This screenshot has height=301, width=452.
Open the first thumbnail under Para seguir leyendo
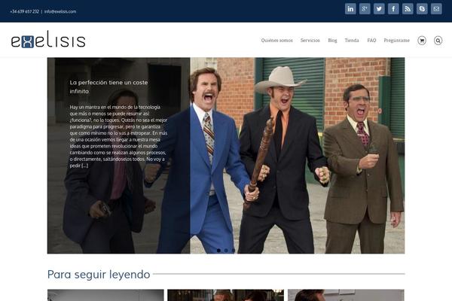[105, 295]
